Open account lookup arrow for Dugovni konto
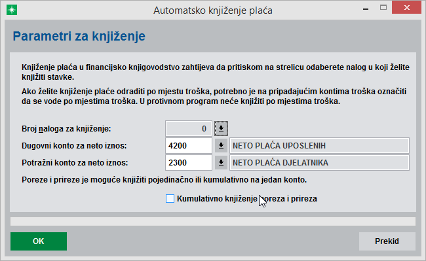Viewport: 426px width, 261px height. coord(221,146)
